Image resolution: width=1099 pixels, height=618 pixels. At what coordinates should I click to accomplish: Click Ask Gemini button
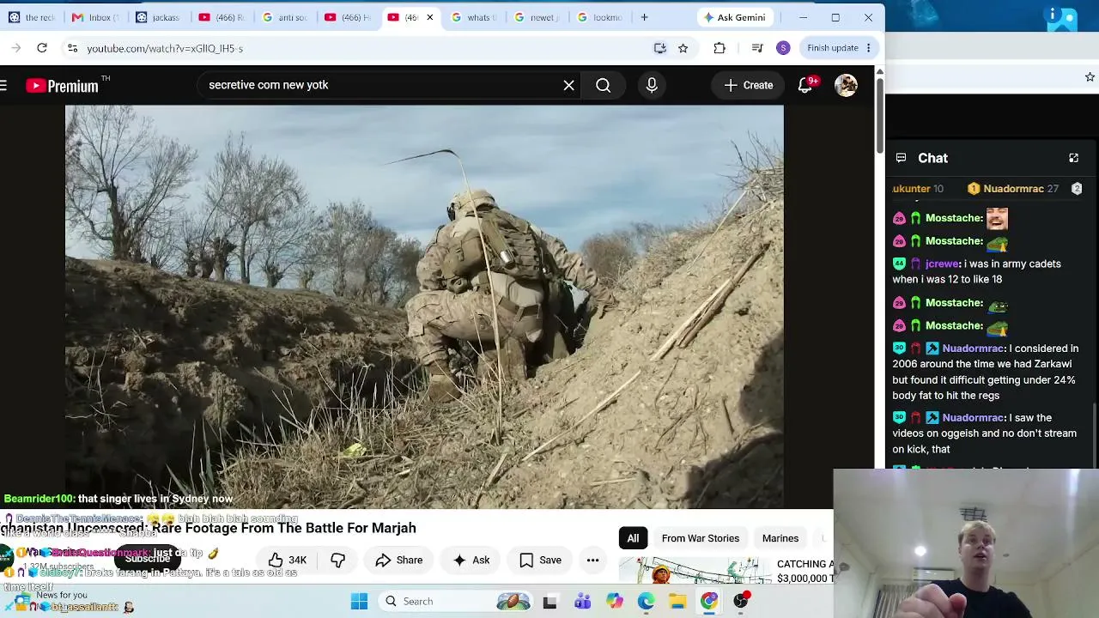[734, 17]
